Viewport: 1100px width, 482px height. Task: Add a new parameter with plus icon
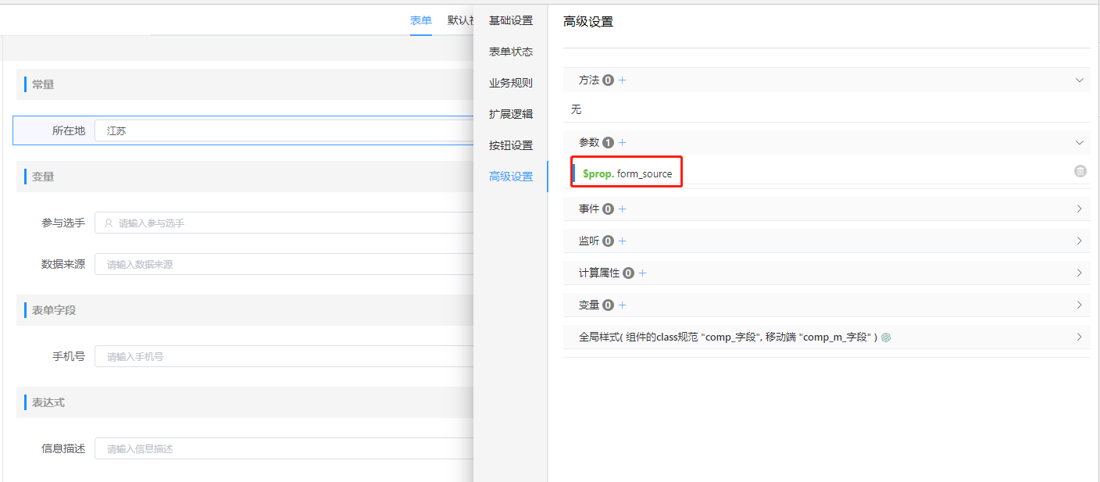623,143
